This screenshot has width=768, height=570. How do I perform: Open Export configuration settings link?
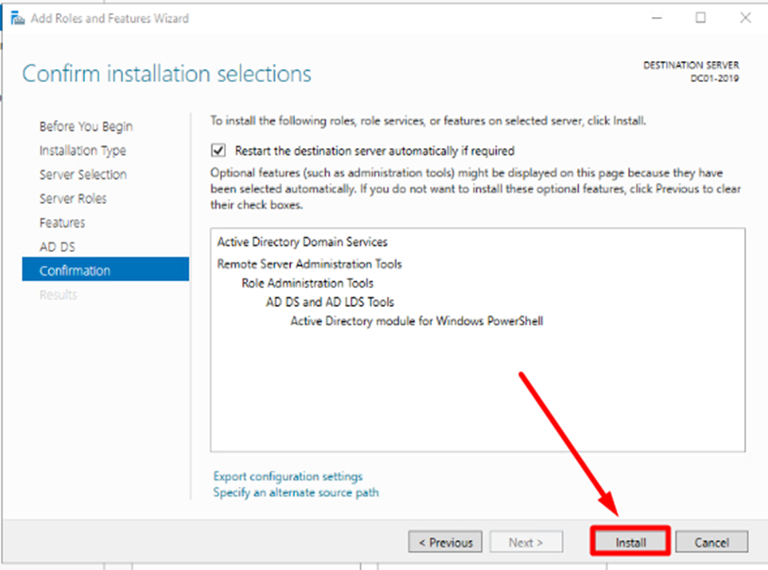pos(287,477)
